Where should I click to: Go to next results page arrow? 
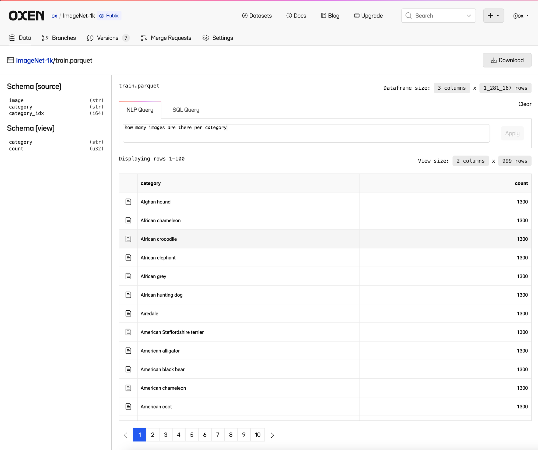click(x=272, y=435)
